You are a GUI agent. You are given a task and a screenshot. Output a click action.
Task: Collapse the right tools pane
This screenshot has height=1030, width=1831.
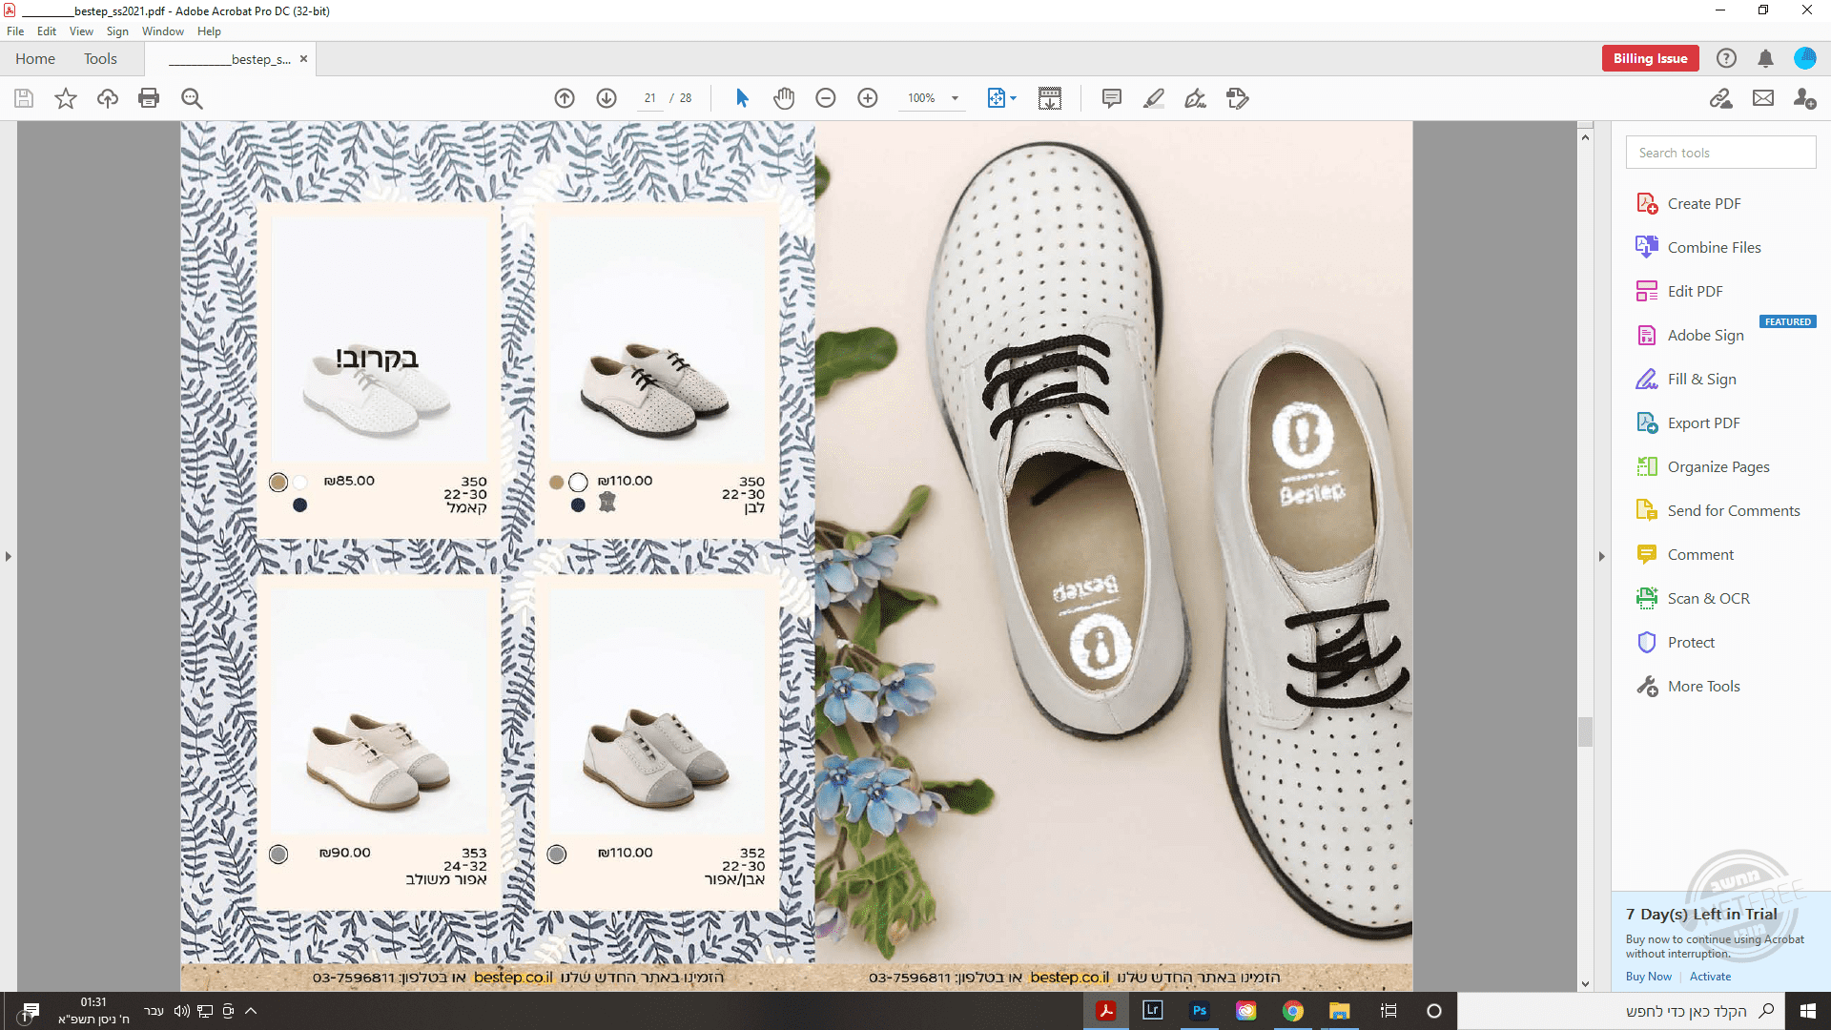pos(1602,556)
